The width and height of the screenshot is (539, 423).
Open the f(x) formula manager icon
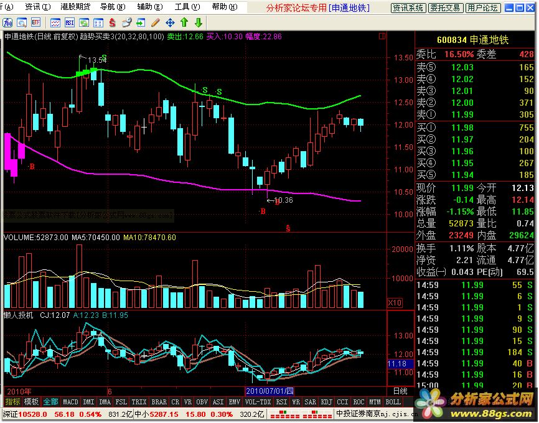7,22
